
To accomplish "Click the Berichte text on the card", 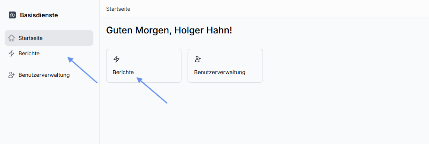I will (x=123, y=73).
